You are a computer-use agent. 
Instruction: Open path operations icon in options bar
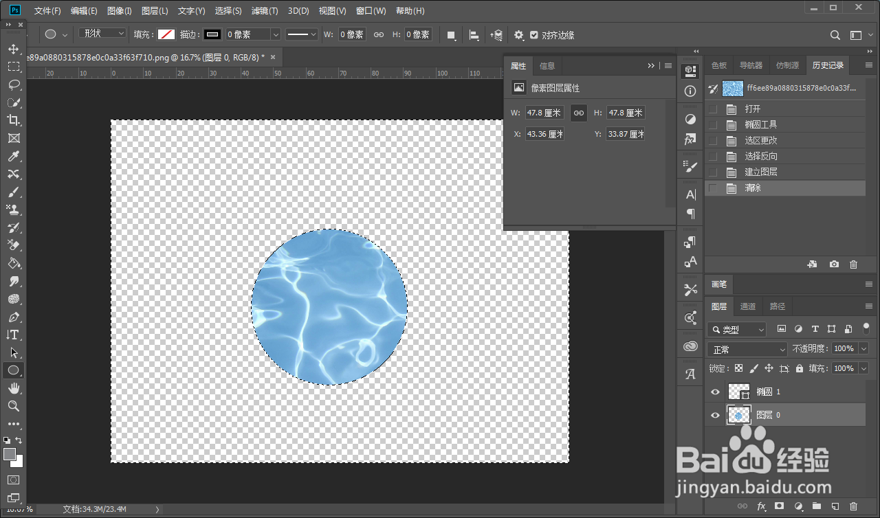point(451,35)
